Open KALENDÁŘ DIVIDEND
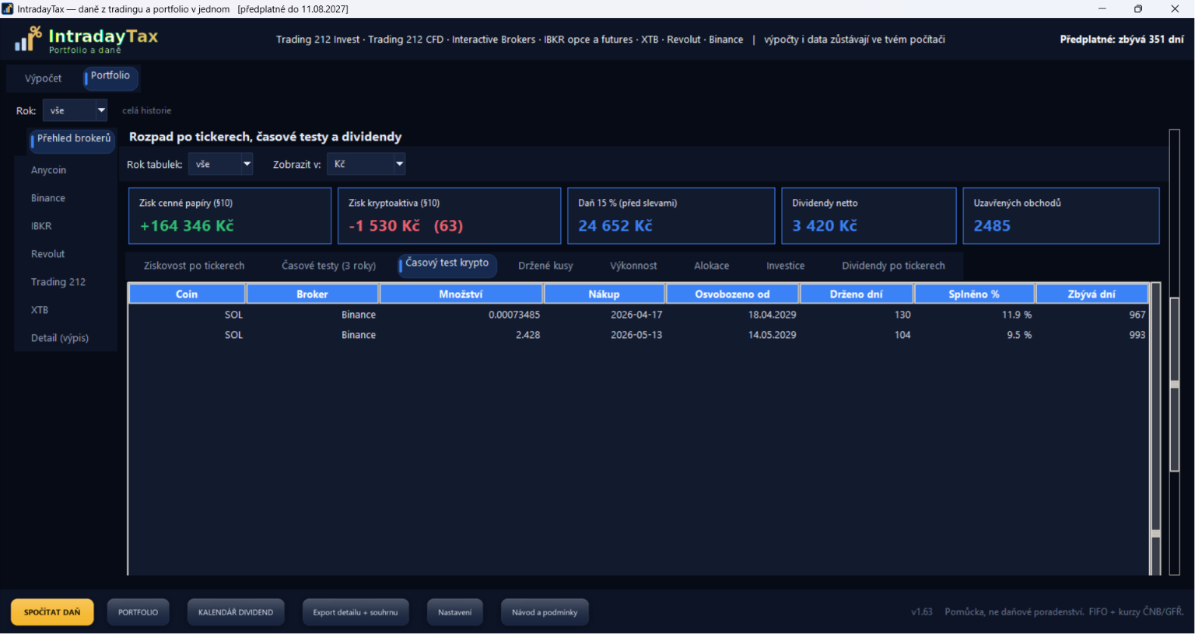 [x=236, y=612]
